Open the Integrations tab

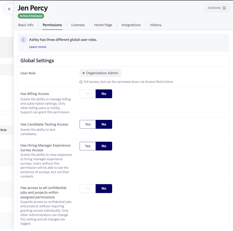(x=131, y=25)
